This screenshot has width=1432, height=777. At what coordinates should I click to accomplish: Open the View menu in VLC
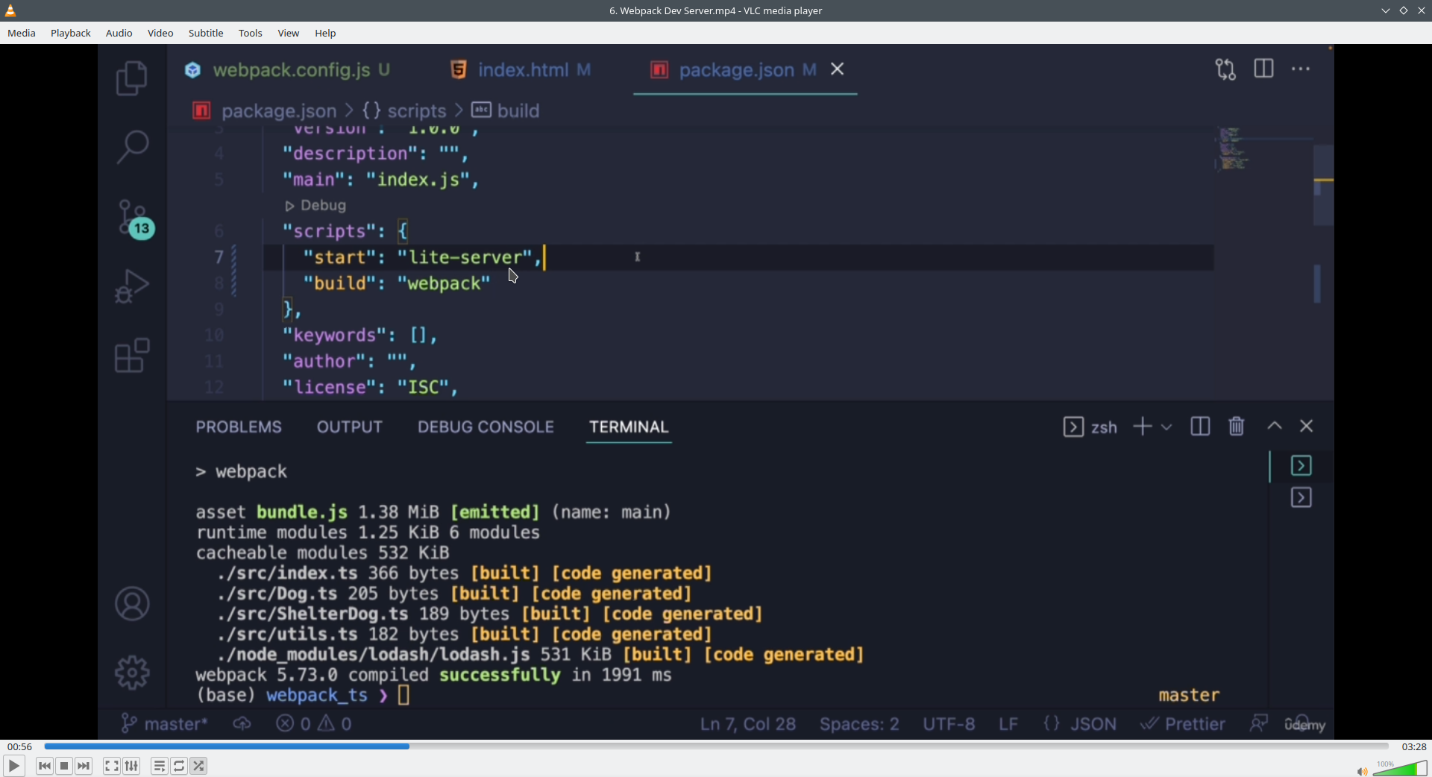click(289, 33)
